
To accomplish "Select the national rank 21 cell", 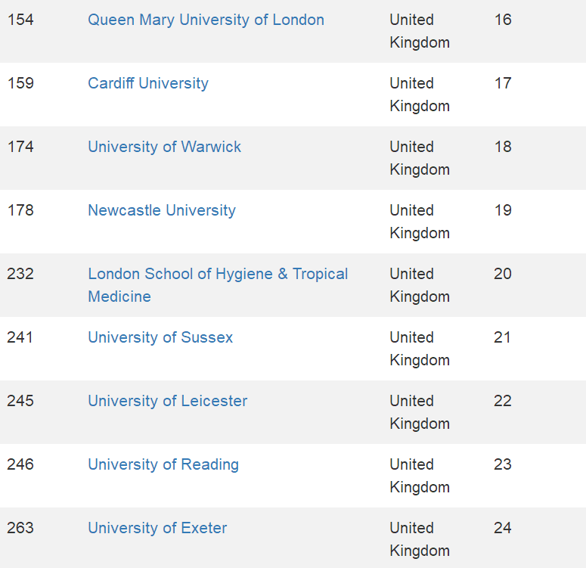I will coord(503,337).
